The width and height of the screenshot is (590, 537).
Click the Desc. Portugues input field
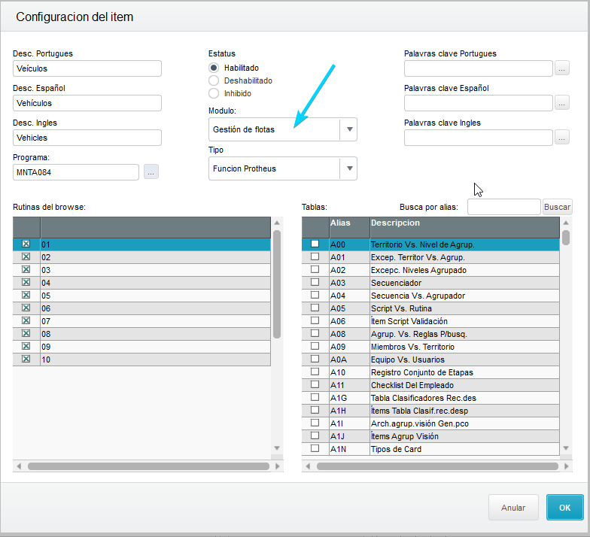click(87, 68)
